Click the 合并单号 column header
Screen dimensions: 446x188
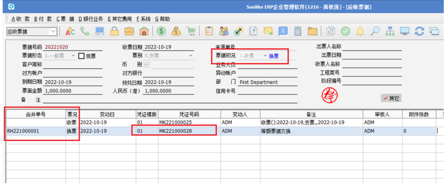click(x=36, y=114)
